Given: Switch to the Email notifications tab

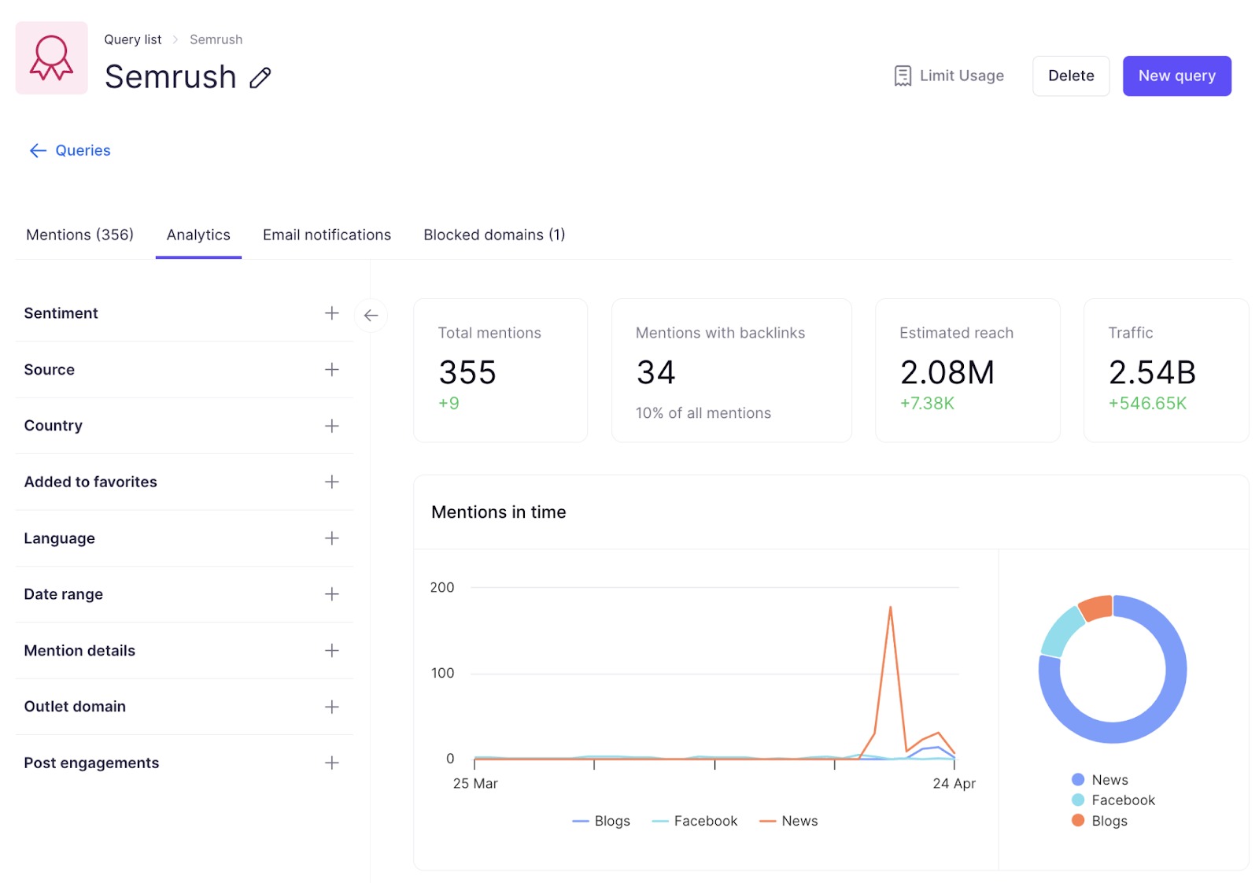Looking at the screenshot, I should [327, 235].
